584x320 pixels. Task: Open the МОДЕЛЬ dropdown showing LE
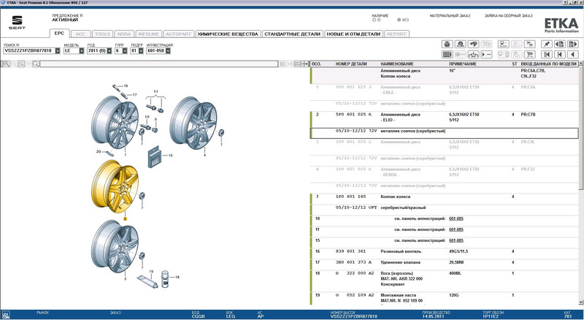coord(82,50)
